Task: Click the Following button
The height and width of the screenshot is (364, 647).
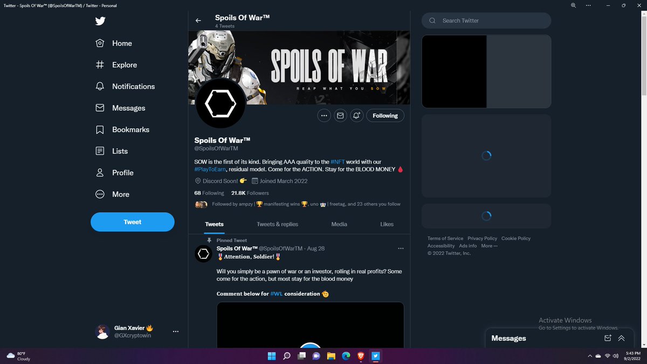Action: tap(385, 115)
